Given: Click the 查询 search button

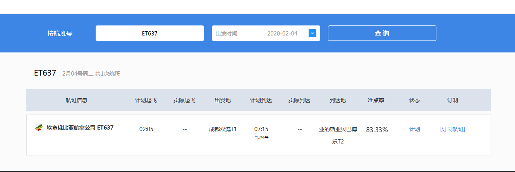Looking at the screenshot, I should (382, 33).
